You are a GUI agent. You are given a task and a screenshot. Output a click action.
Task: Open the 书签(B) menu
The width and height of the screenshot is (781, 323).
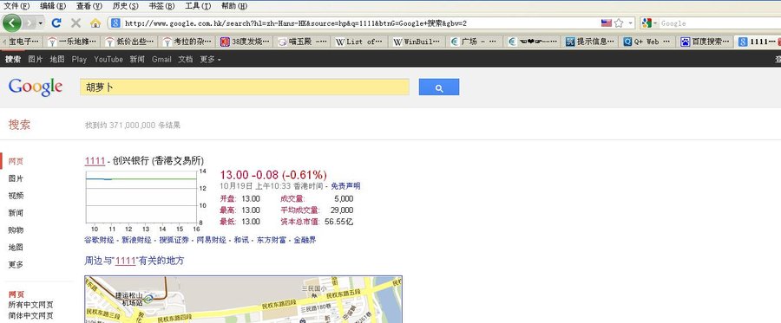[161, 6]
